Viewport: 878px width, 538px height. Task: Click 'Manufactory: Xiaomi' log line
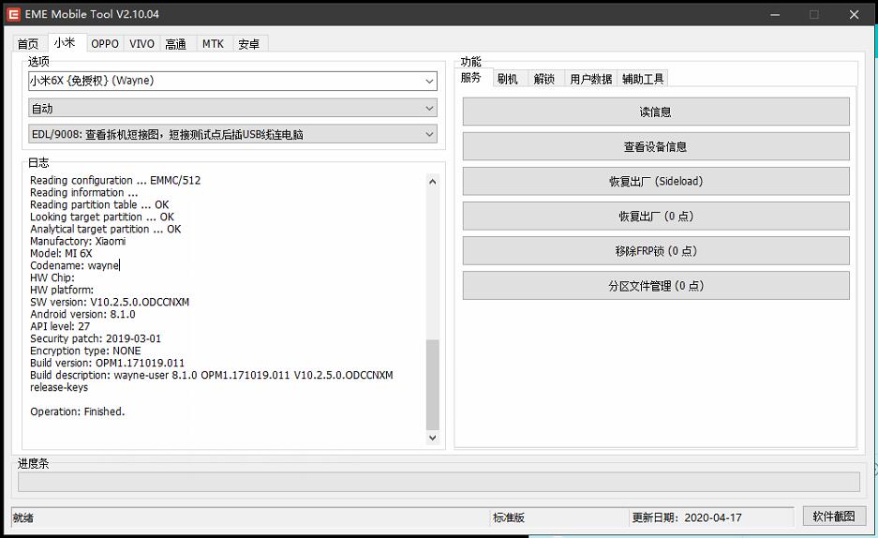[x=78, y=241]
